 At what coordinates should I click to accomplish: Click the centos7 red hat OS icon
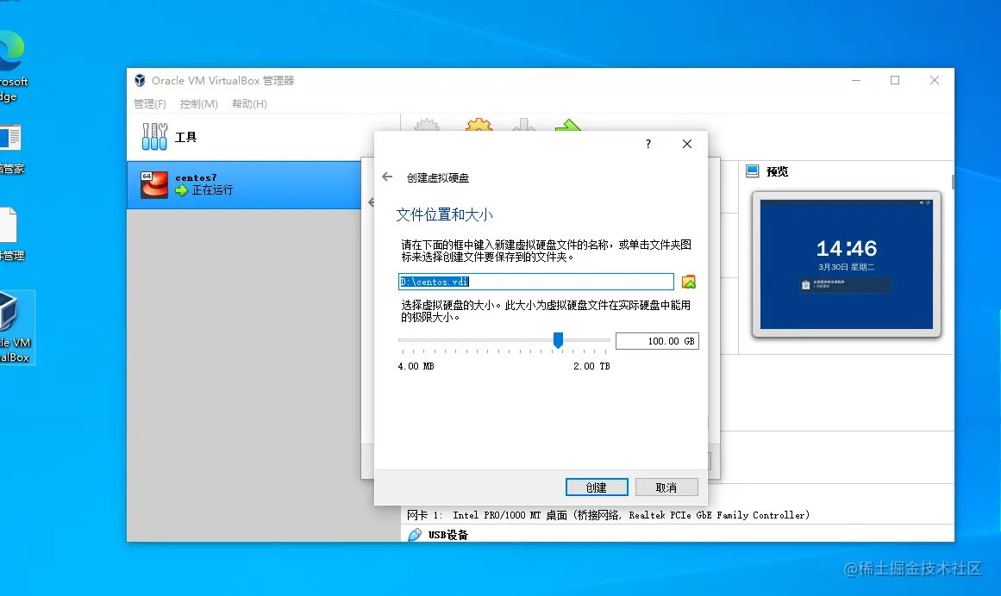[x=153, y=185]
